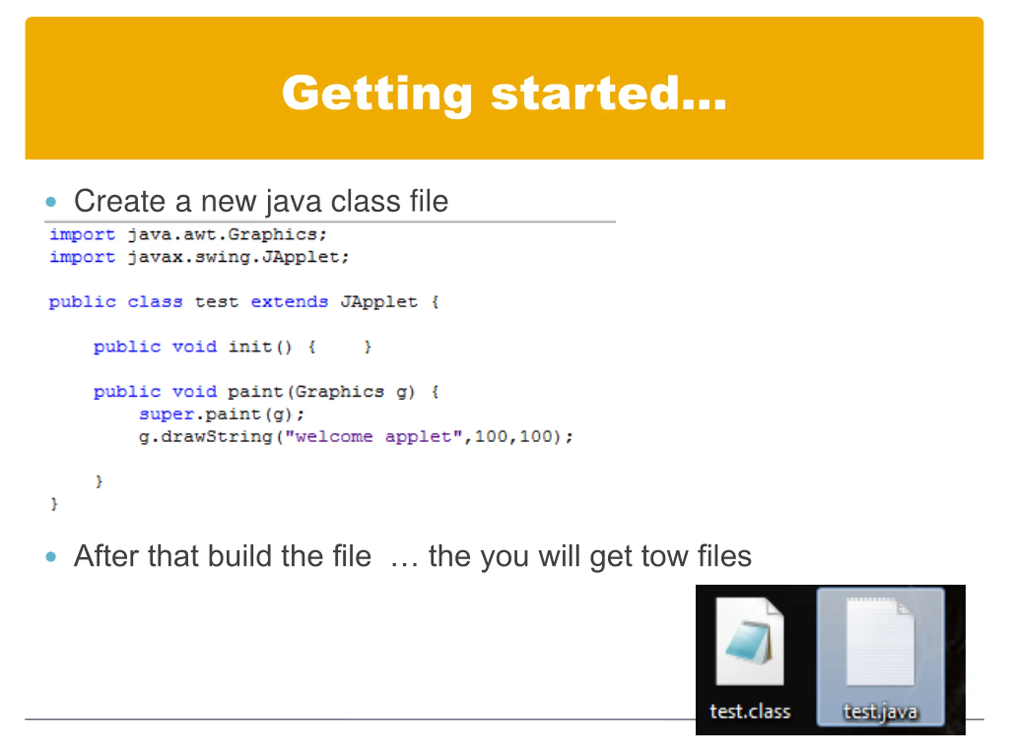Click the 'Create a new java class file' bullet
Viewport: 1009px width, 756px height.
click(x=261, y=201)
